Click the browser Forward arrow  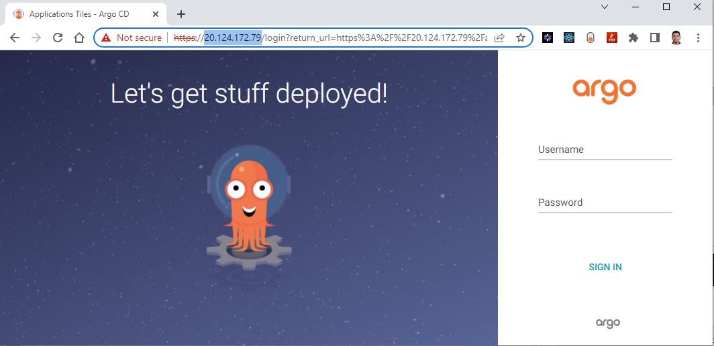point(36,38)
